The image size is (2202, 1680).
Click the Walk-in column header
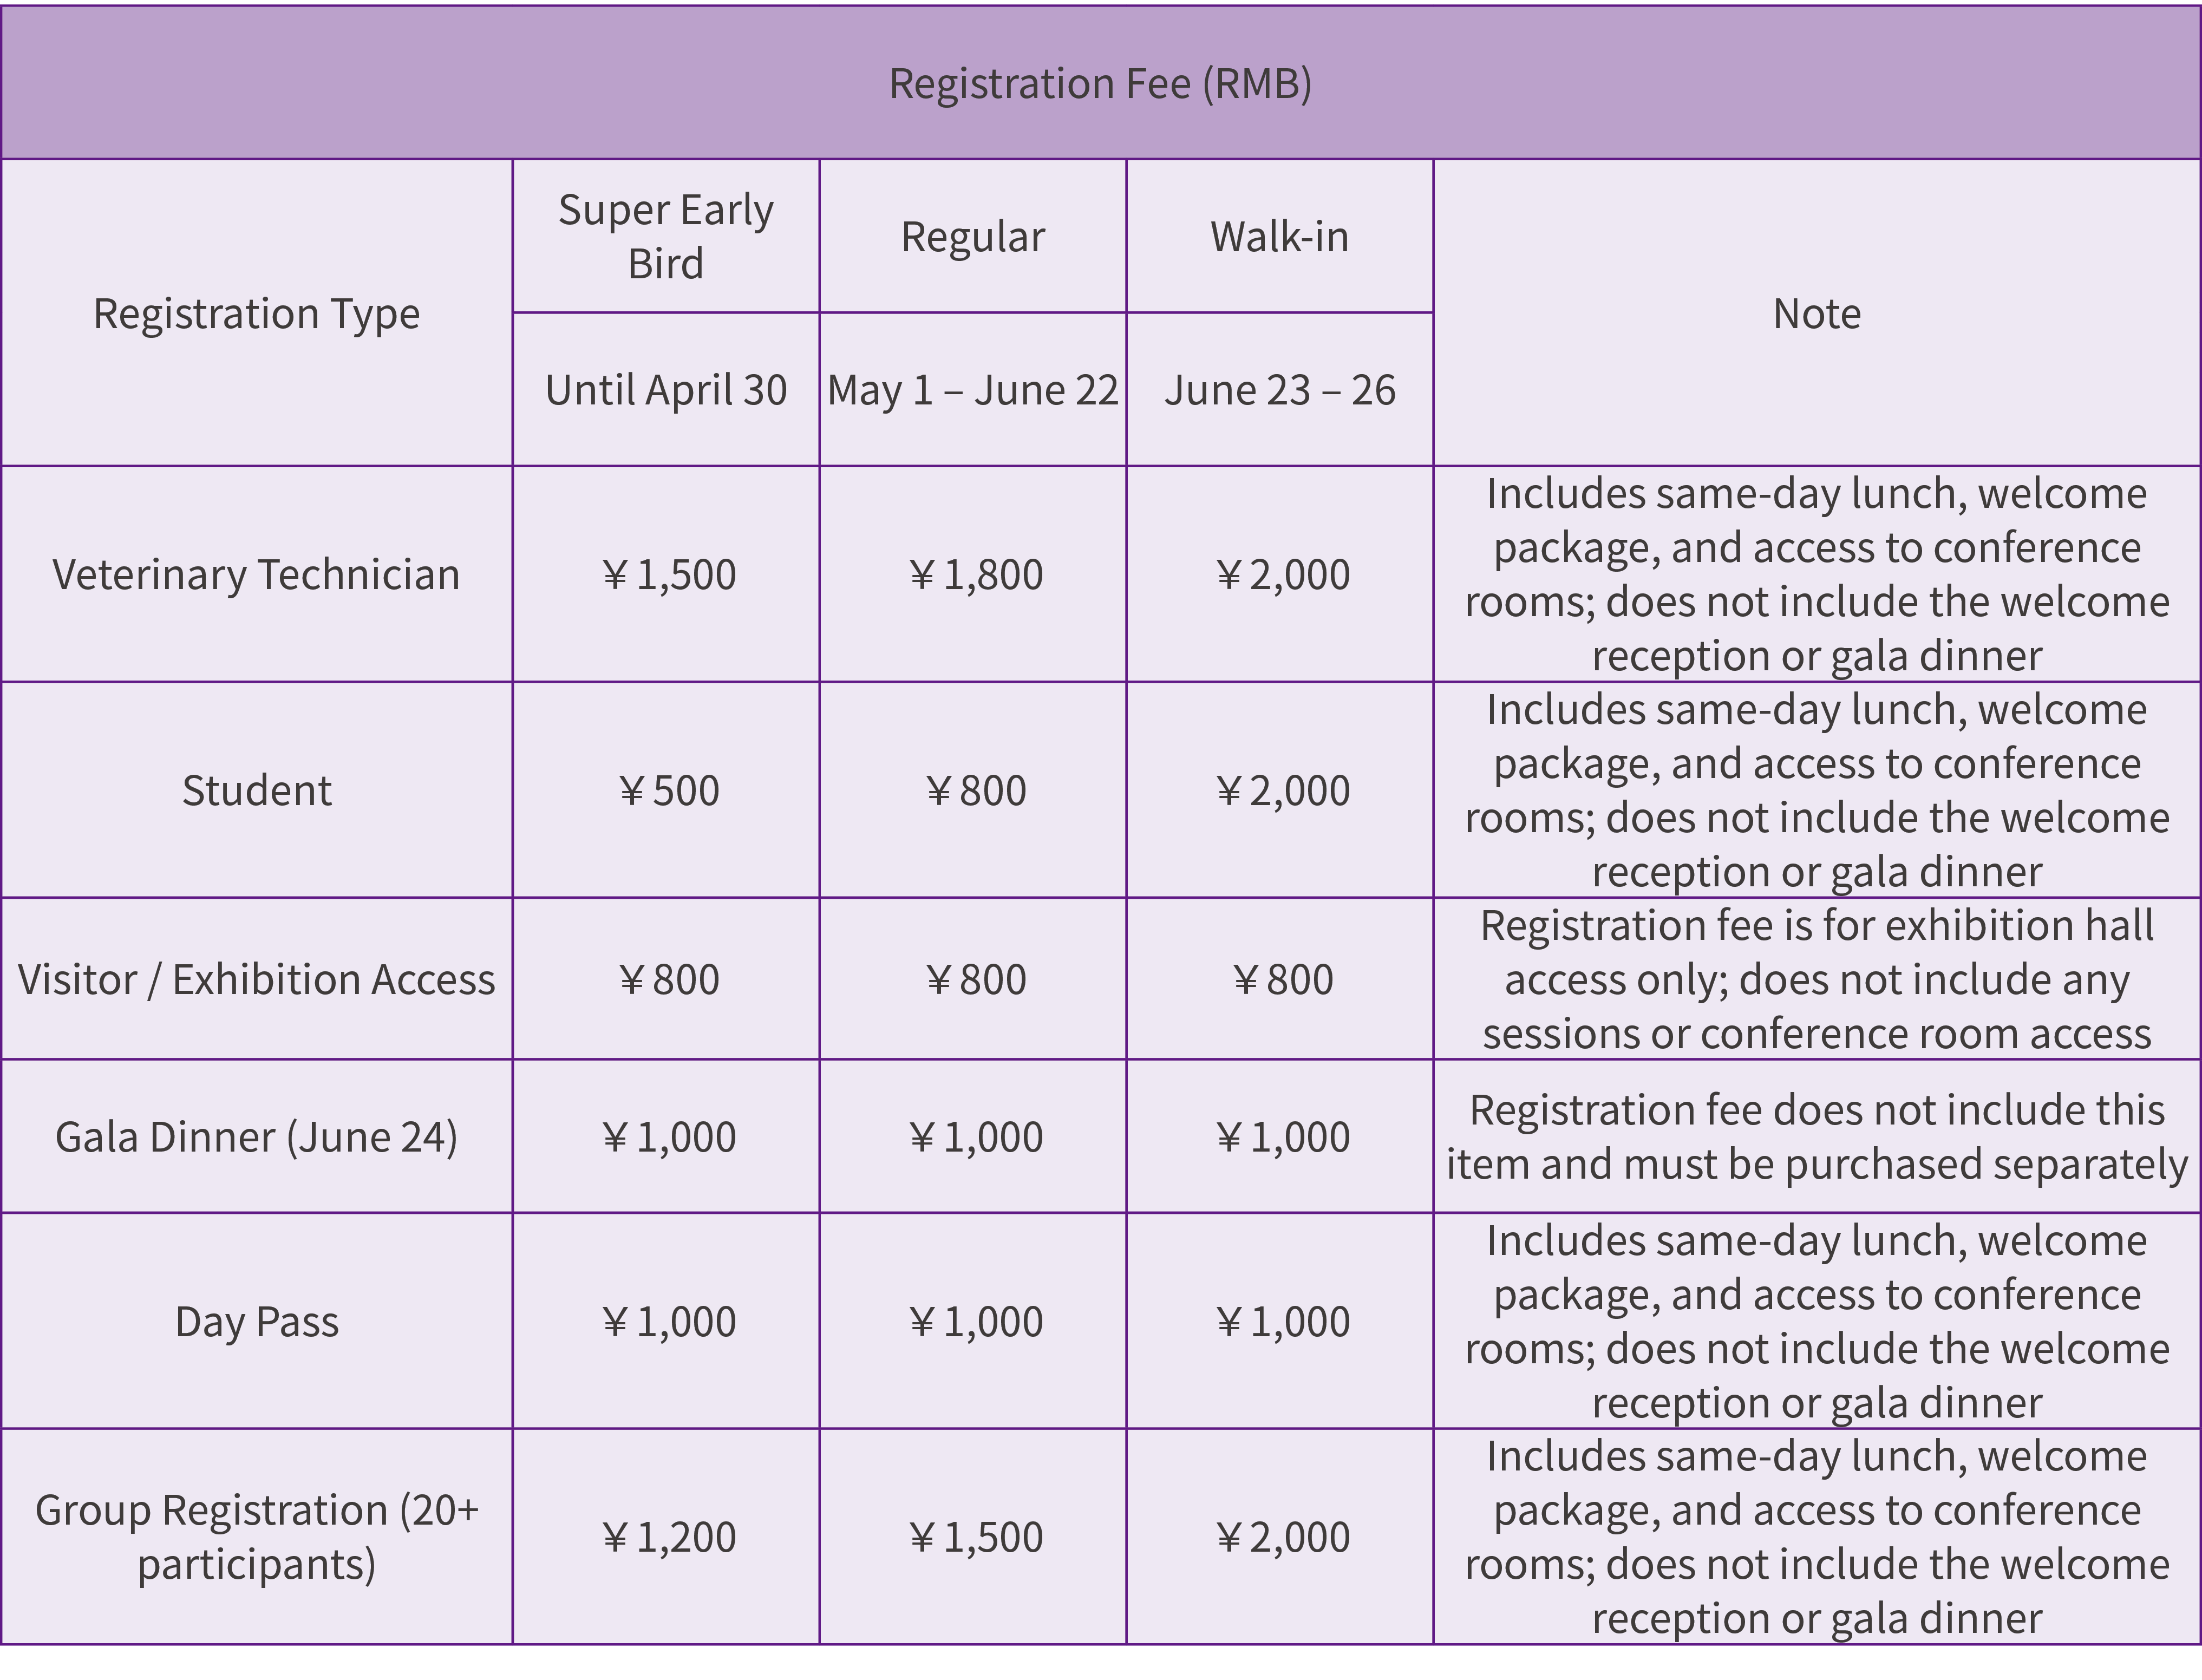[1279, 237]
